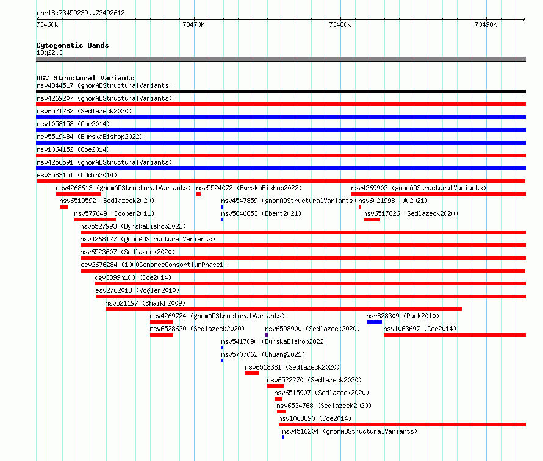This screenshot has width=543, height=461.
Task: Click the nsv6519592 (Sedlazeck2020) label
Action: click(x=107, y=201)
